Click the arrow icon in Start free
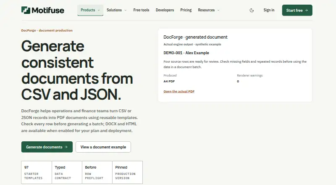 point(307,11)
